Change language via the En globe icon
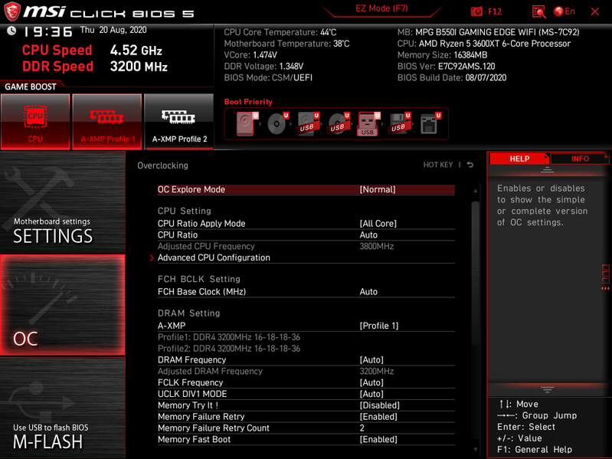The width and height of the screenshot is (612, 459). 565,11
